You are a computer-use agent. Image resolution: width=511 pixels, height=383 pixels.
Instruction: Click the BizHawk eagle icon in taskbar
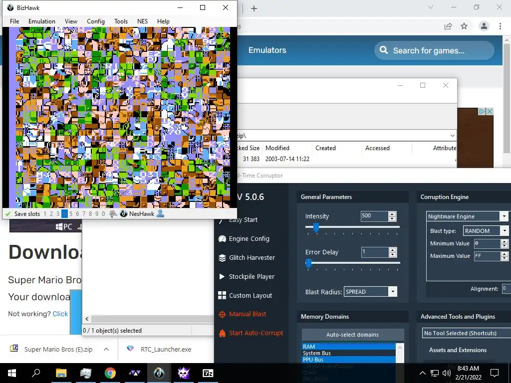(x=159, y=373)
